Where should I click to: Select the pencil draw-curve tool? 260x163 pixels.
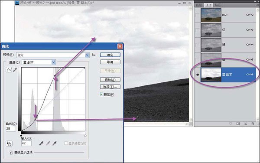(x=15, y=70)
